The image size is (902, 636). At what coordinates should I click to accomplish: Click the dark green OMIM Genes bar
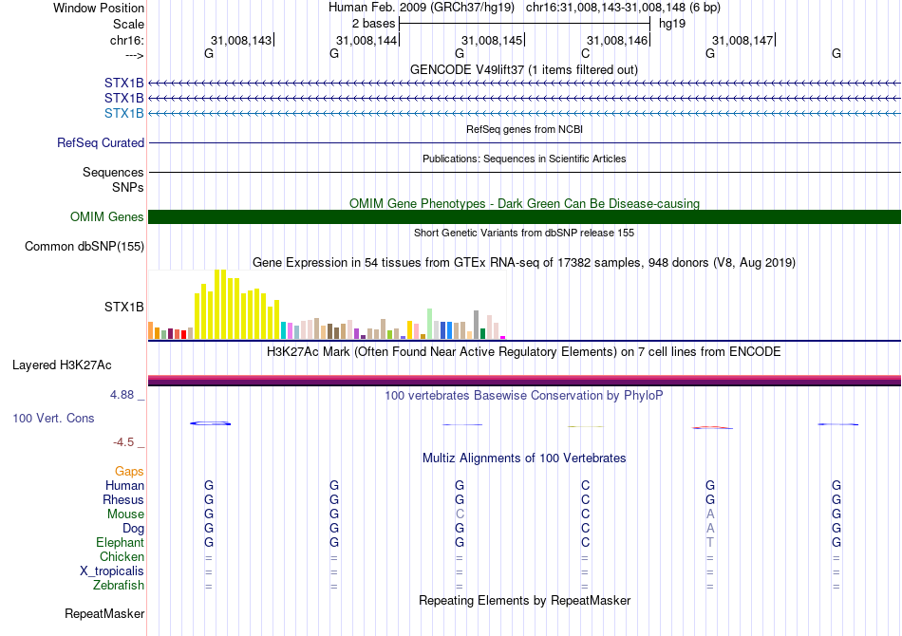click(524, 216)
